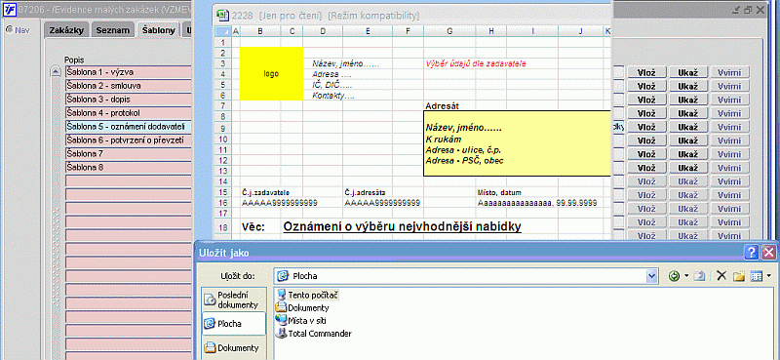Select Místa v síti in the file list

coord(302,321)
